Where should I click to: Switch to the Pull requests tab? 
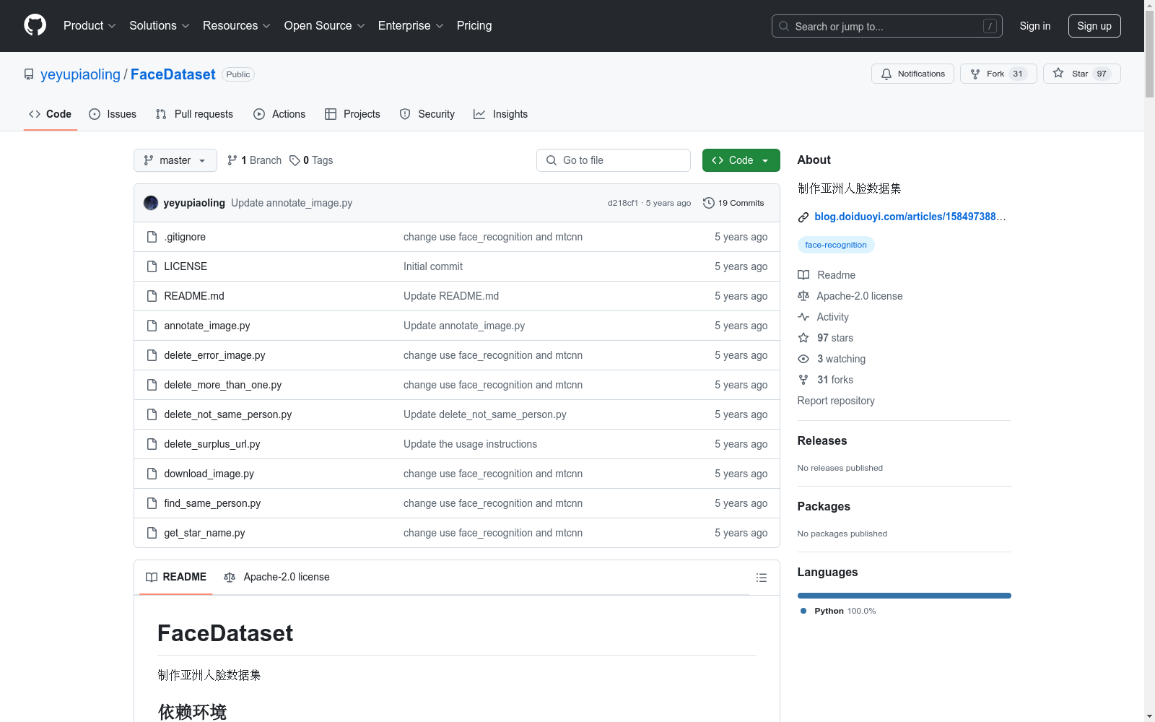pos(194,114)
